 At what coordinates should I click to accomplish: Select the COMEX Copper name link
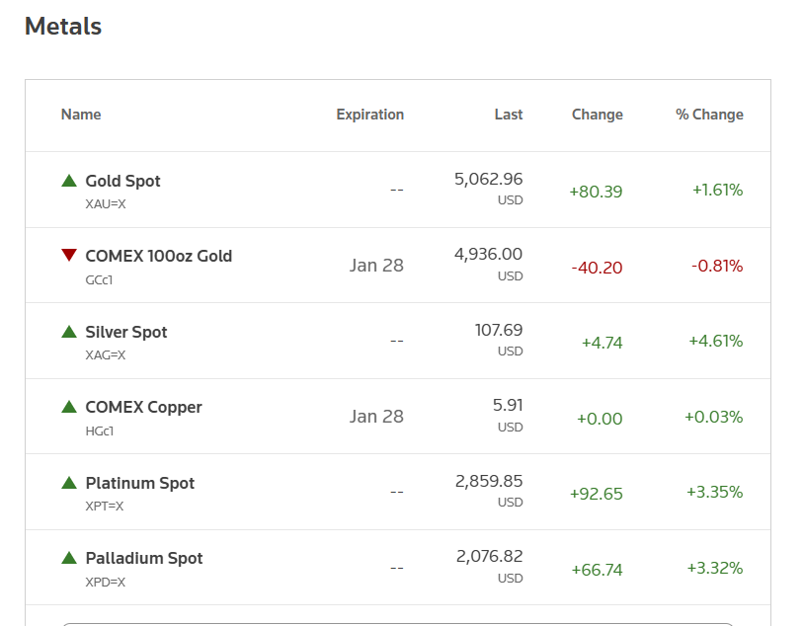(x=143, y=407)
